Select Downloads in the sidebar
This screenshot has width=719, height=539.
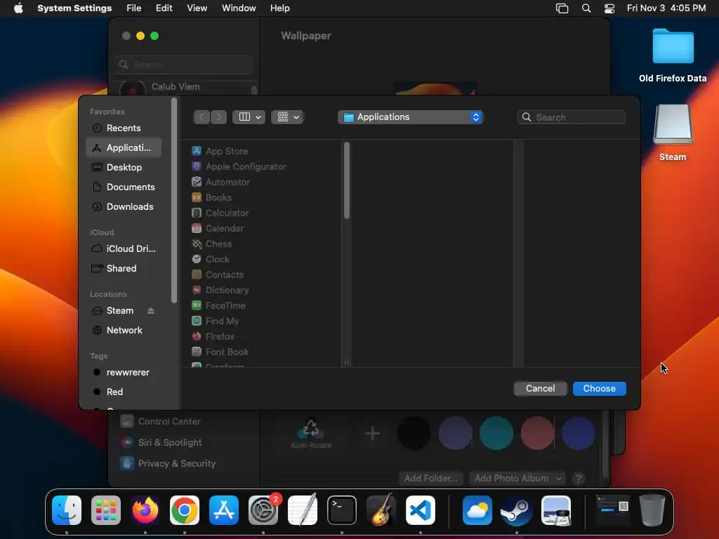(124, 207)
